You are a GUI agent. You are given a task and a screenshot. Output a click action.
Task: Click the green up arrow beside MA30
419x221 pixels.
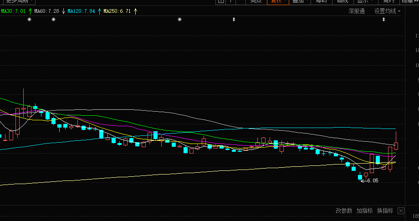tap(30, 11)
